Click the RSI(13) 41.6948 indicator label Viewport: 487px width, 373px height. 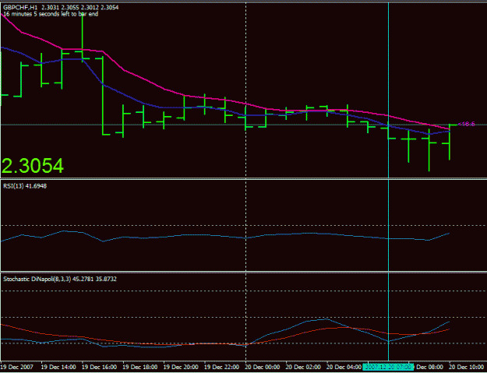25,186
